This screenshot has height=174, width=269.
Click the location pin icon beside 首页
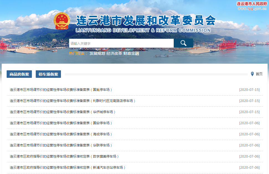[x=252, y=74]
